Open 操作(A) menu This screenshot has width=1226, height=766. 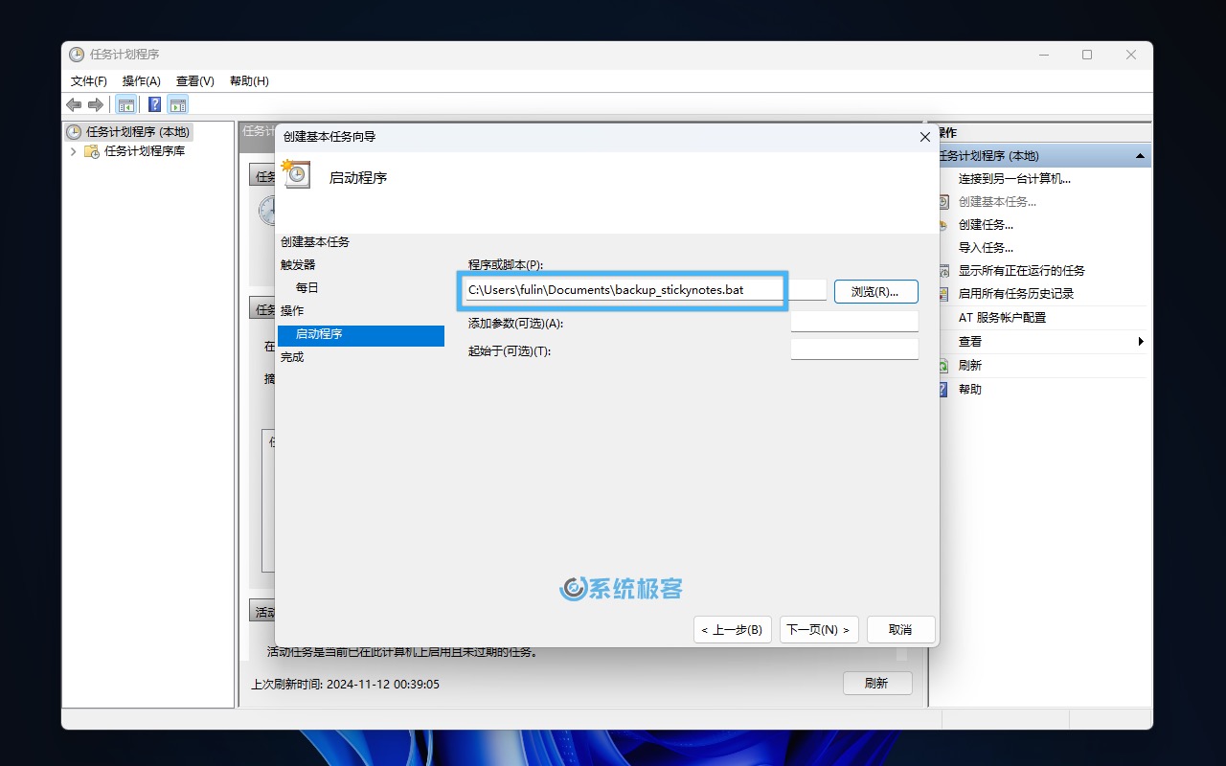pos(142,81)
